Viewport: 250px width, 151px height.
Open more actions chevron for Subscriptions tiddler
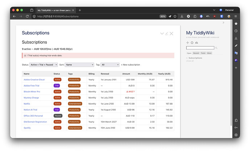pos(162,33)
